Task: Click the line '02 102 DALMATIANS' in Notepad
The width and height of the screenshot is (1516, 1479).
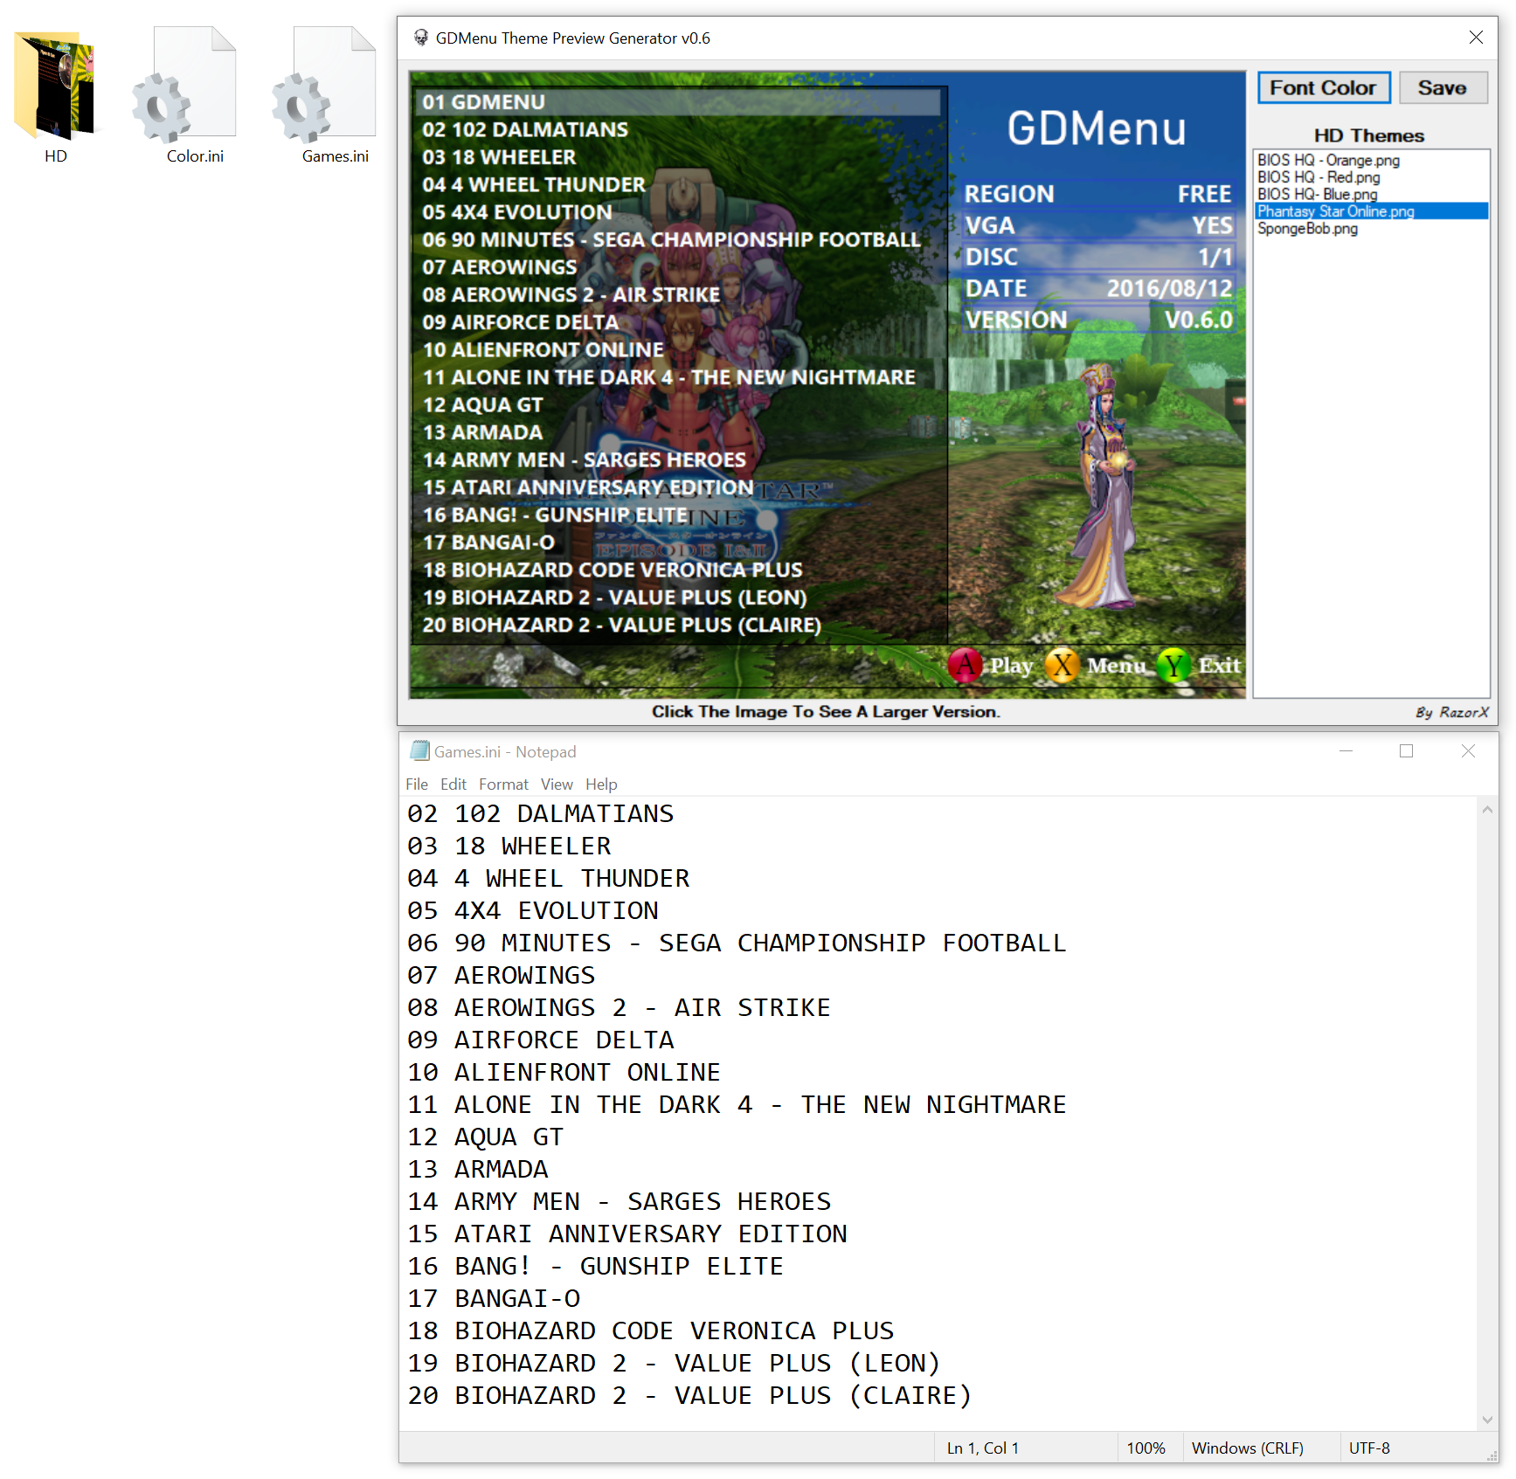Action: click(x=540, y=813)
